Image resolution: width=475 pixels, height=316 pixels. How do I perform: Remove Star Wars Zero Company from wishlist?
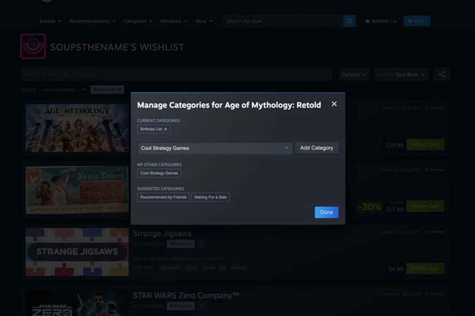click(x=434, y=294)
